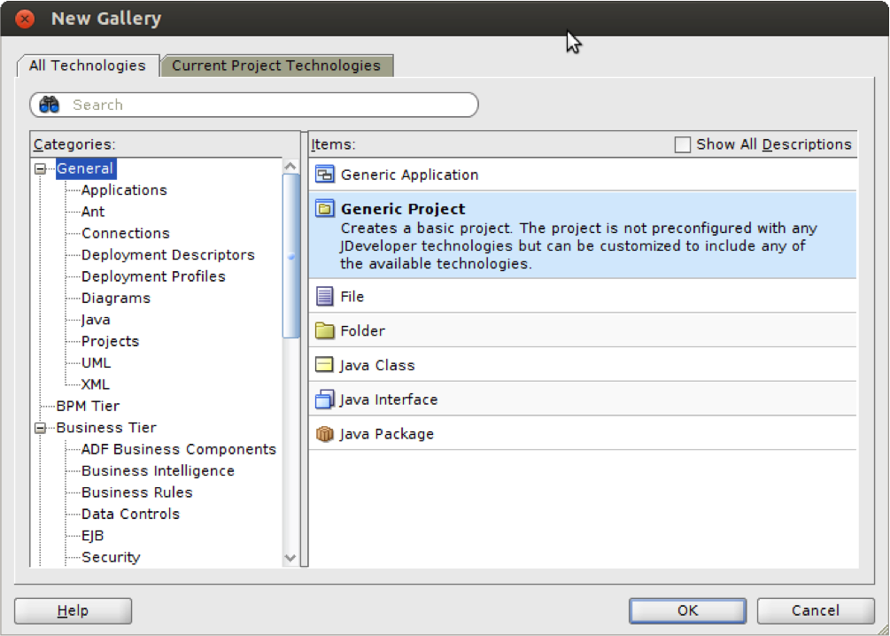Select the Business Rules category

136,493
